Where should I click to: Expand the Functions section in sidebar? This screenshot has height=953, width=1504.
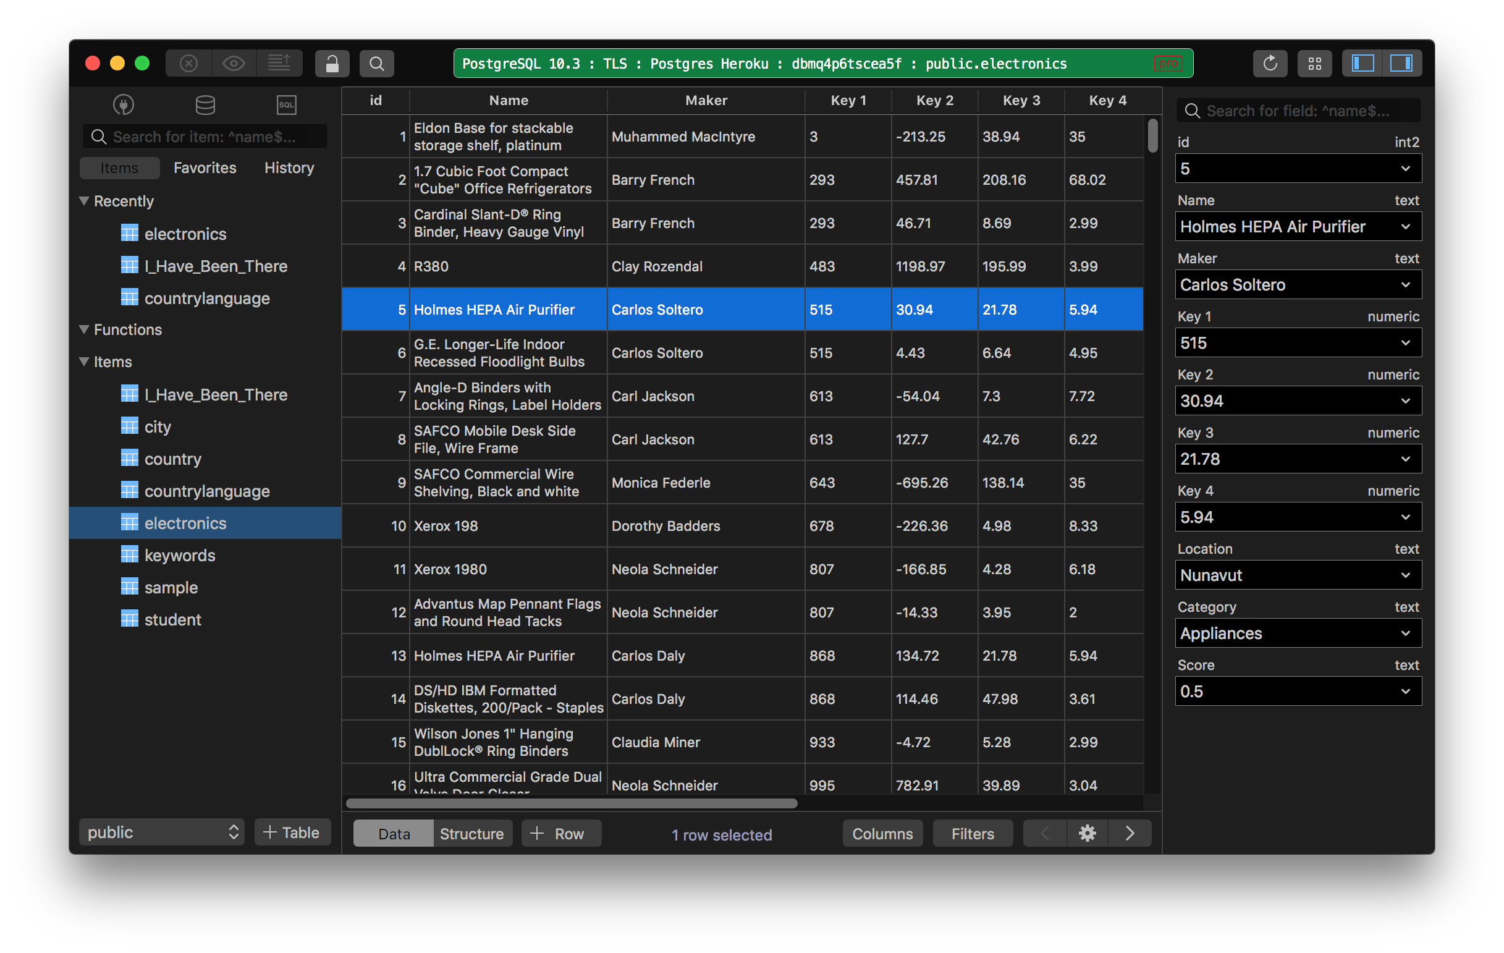87,329
